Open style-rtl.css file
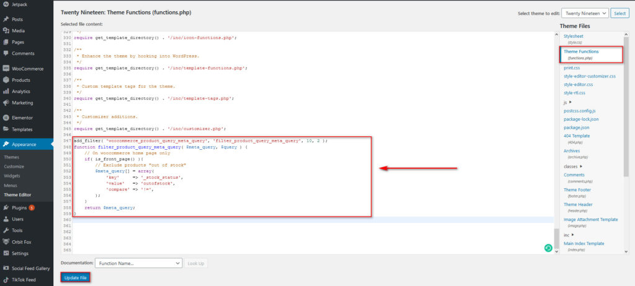The image size is (635, 286). click(x=574, y=93)
